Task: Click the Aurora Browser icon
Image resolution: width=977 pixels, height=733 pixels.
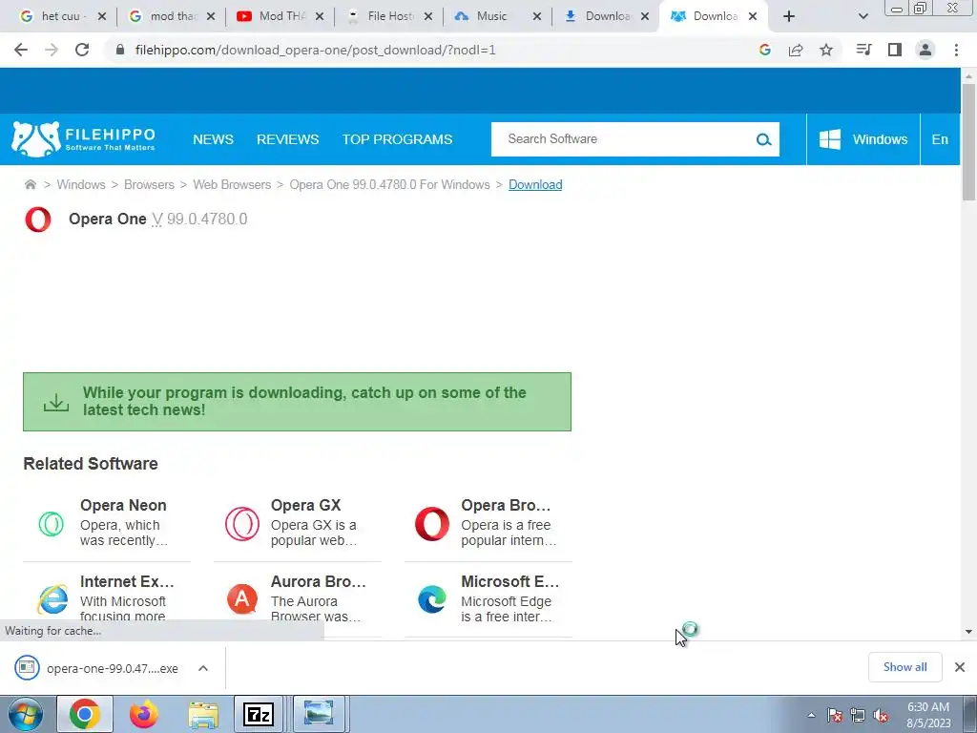Action: coord(241,599)
